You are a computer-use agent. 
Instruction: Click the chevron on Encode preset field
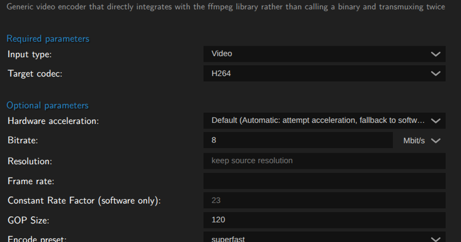(435, 239)
